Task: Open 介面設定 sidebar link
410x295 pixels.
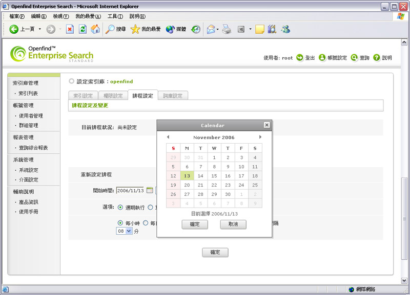Action: click(29, 180)
